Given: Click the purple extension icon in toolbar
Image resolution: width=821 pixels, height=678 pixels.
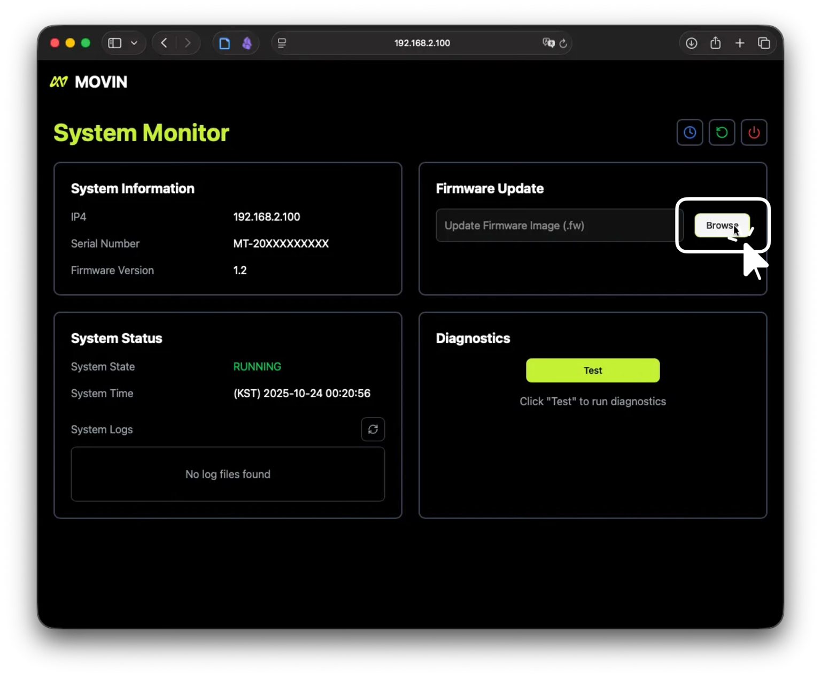Looking at the screenshot, I should [x=247, y=43].
